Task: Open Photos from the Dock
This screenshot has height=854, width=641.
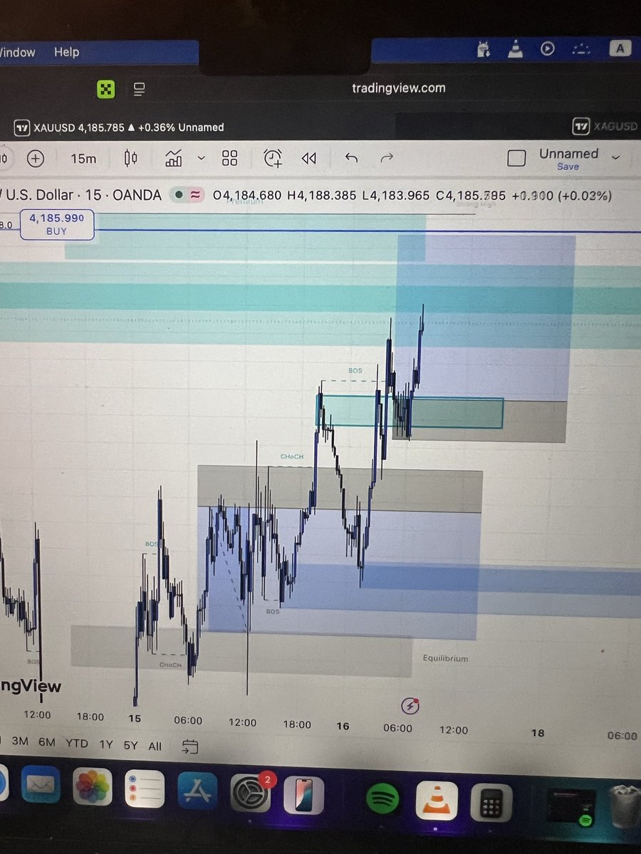Action: click(x=91, y=787)
